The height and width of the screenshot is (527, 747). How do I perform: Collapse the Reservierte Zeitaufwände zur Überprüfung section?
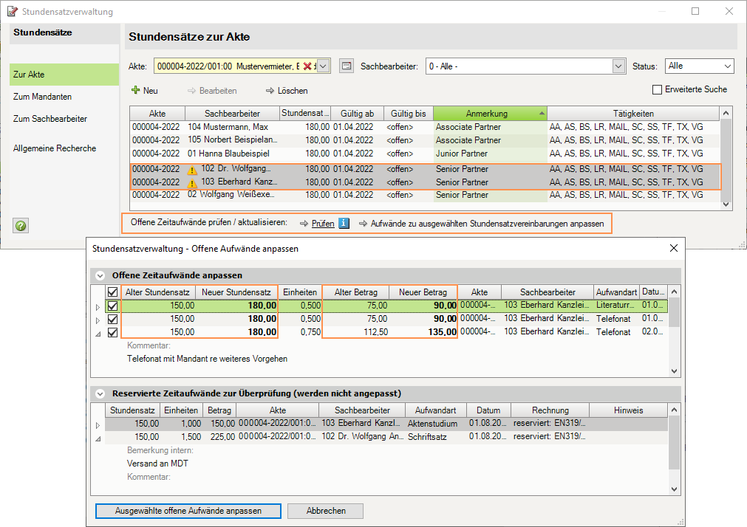point(100,393)
